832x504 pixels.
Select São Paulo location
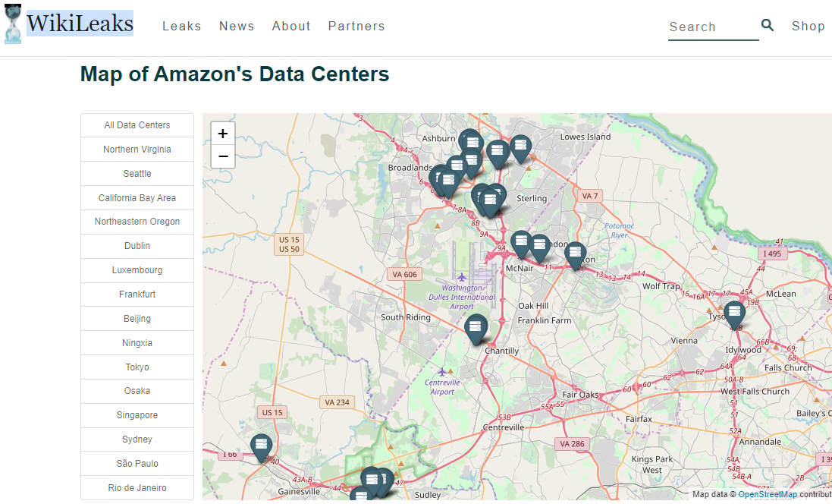point(137,464)
